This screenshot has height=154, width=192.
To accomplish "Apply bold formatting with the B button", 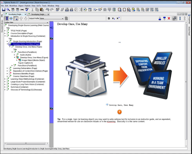I will (109, 19).
